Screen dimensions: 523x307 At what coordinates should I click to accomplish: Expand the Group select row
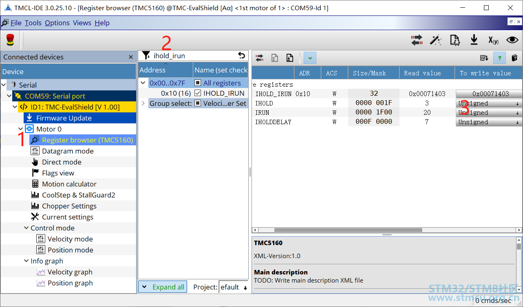pyautogui.click(x=143, y=103)
